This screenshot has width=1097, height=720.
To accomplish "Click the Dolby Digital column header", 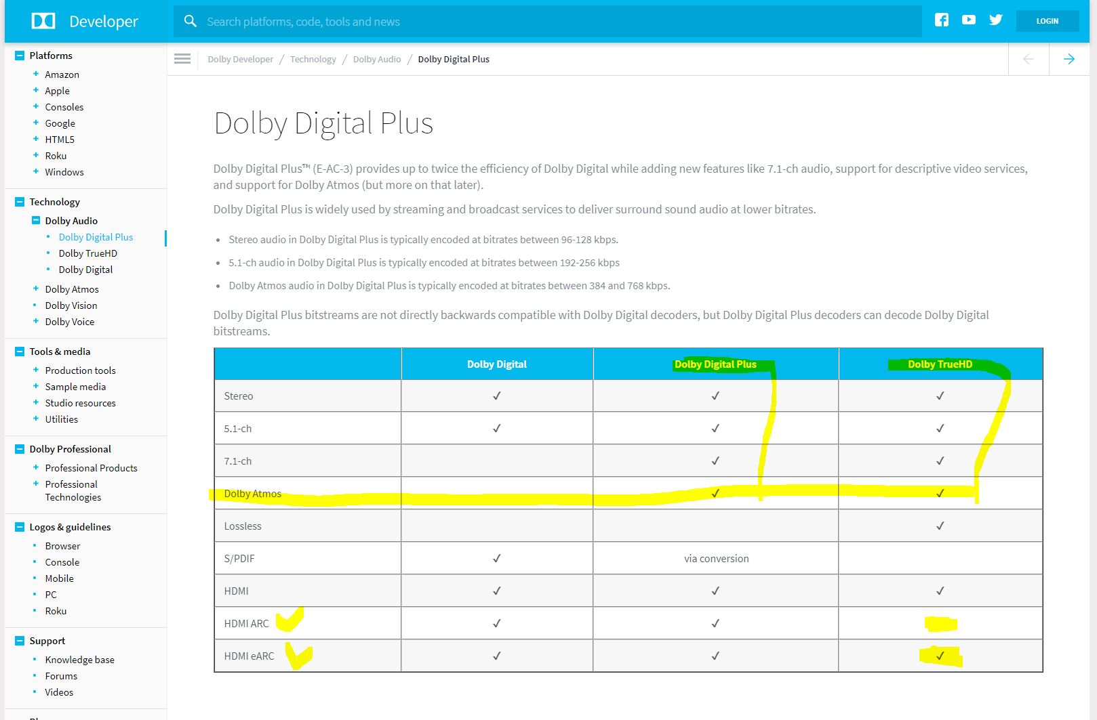I will click(497, 364).
